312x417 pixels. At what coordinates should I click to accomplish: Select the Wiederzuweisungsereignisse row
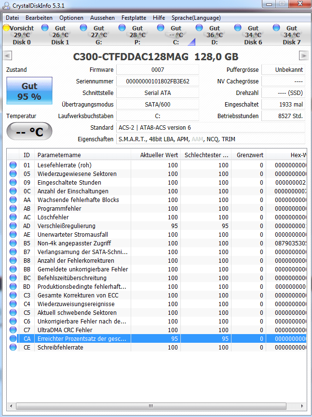157,304
